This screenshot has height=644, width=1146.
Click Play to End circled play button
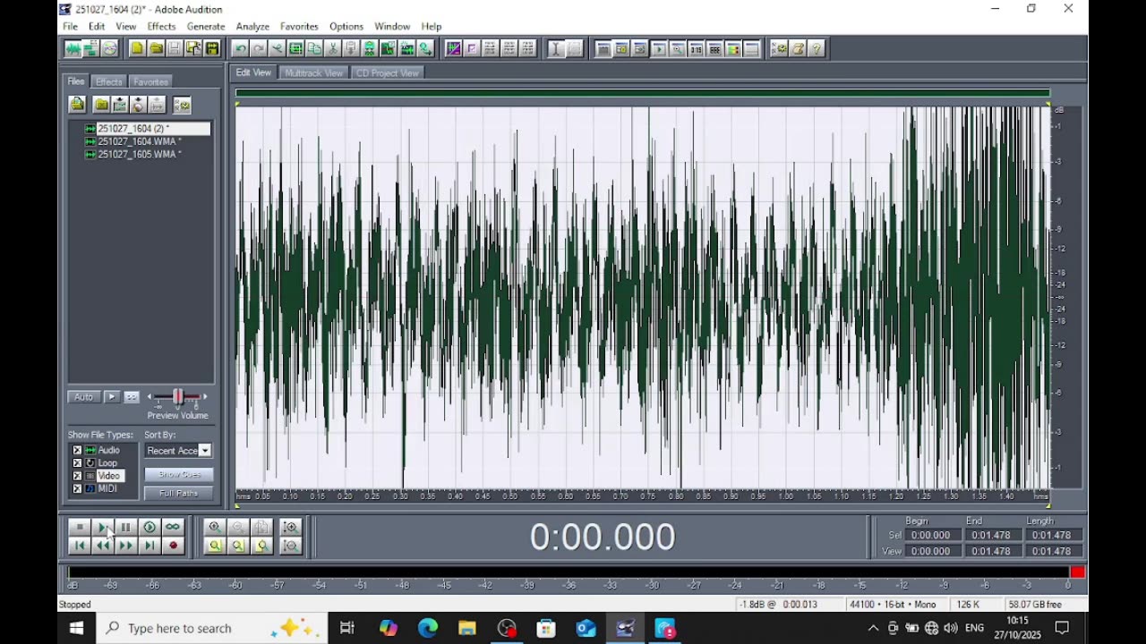click(x=150, y=528)
